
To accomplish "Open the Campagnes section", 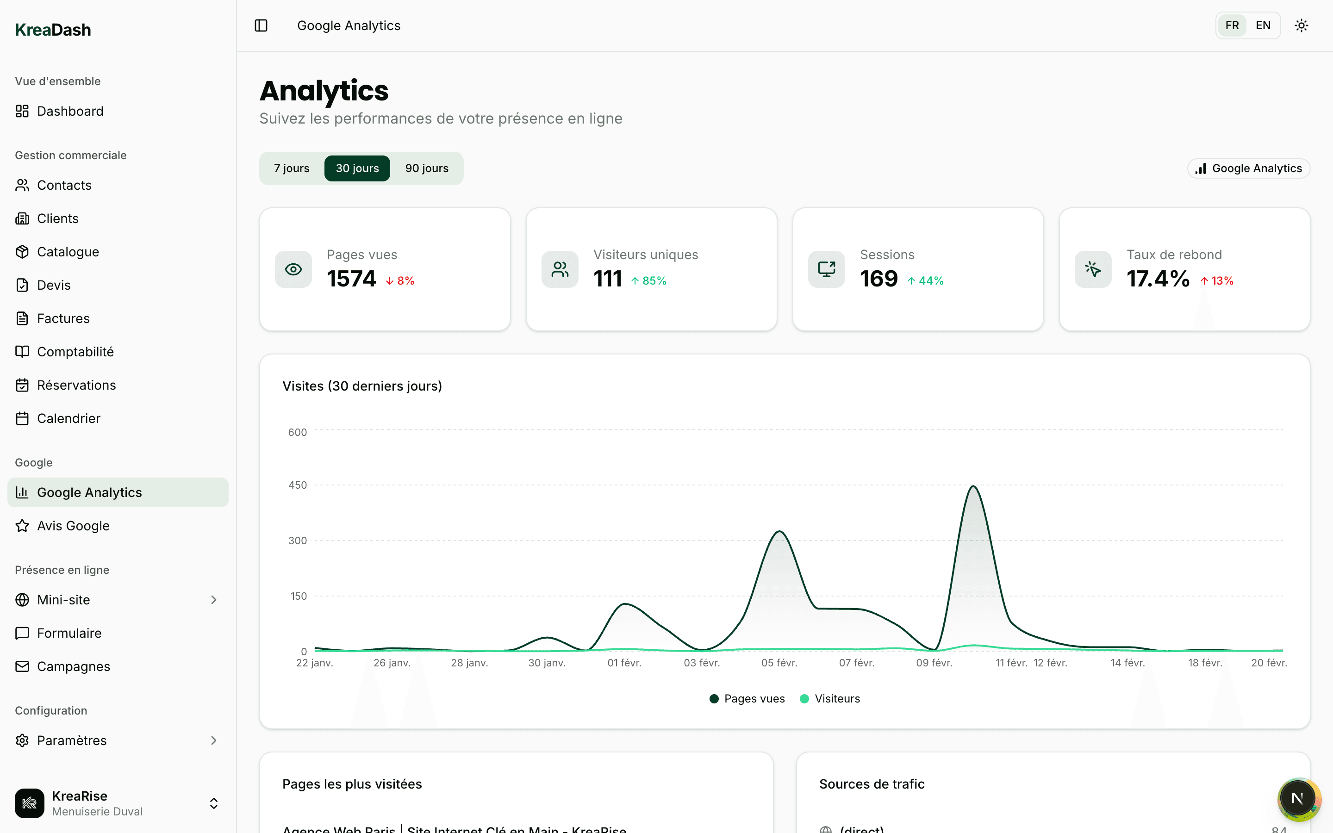I will [x=73, y=666].
